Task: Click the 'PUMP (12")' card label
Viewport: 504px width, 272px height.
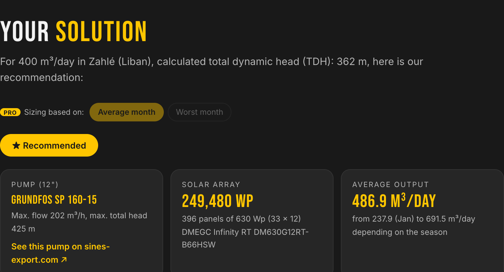Action: tap(35, 184)
